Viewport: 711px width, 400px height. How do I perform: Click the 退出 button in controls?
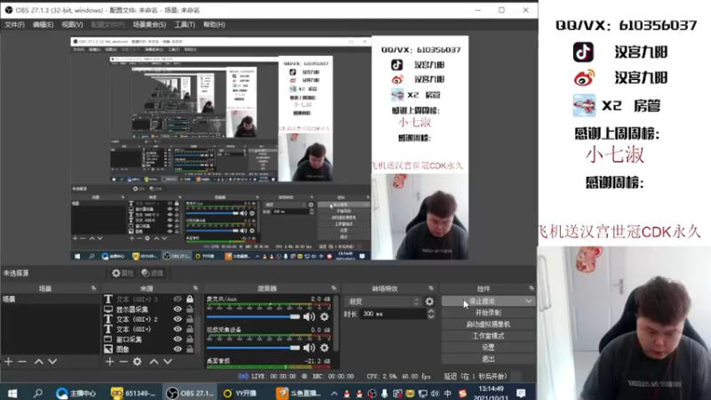coord(488,359)
